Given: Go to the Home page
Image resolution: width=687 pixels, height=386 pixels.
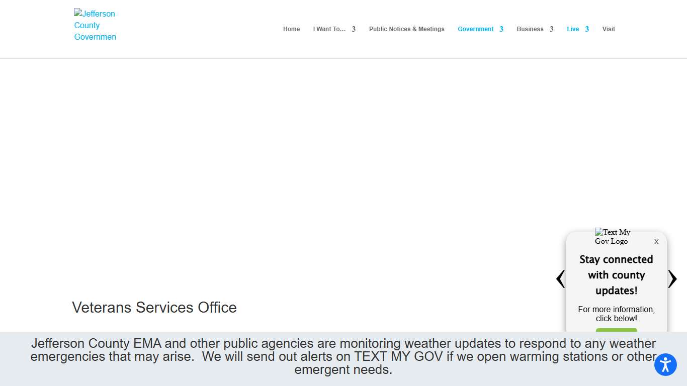Looking at the screenshot, I should (x=291, y=29).
